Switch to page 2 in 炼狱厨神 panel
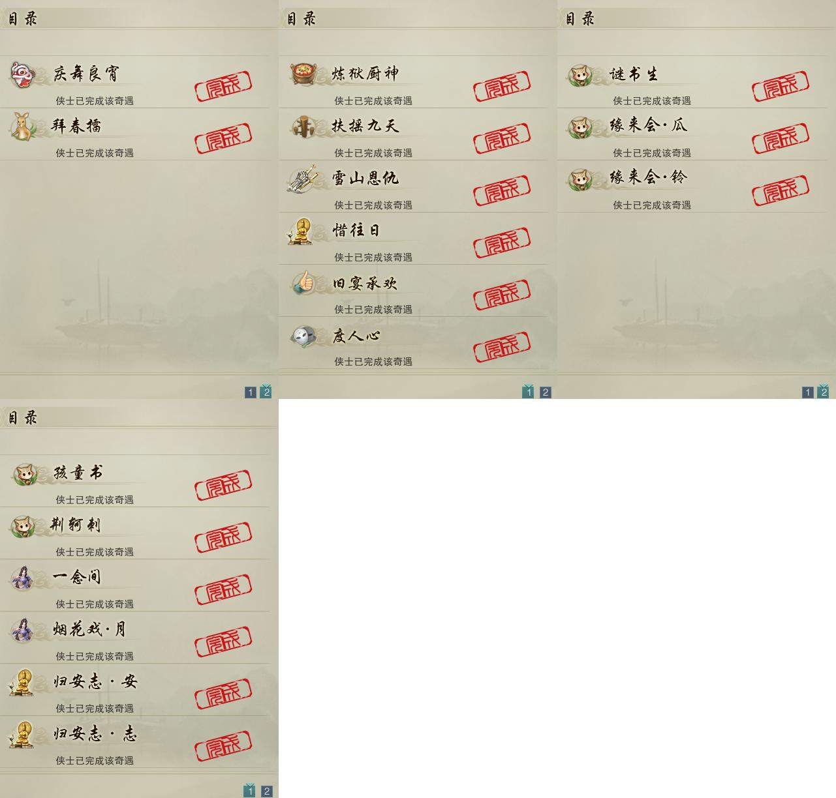Viewport: 836px width, 798px height. tap(546, 392)
